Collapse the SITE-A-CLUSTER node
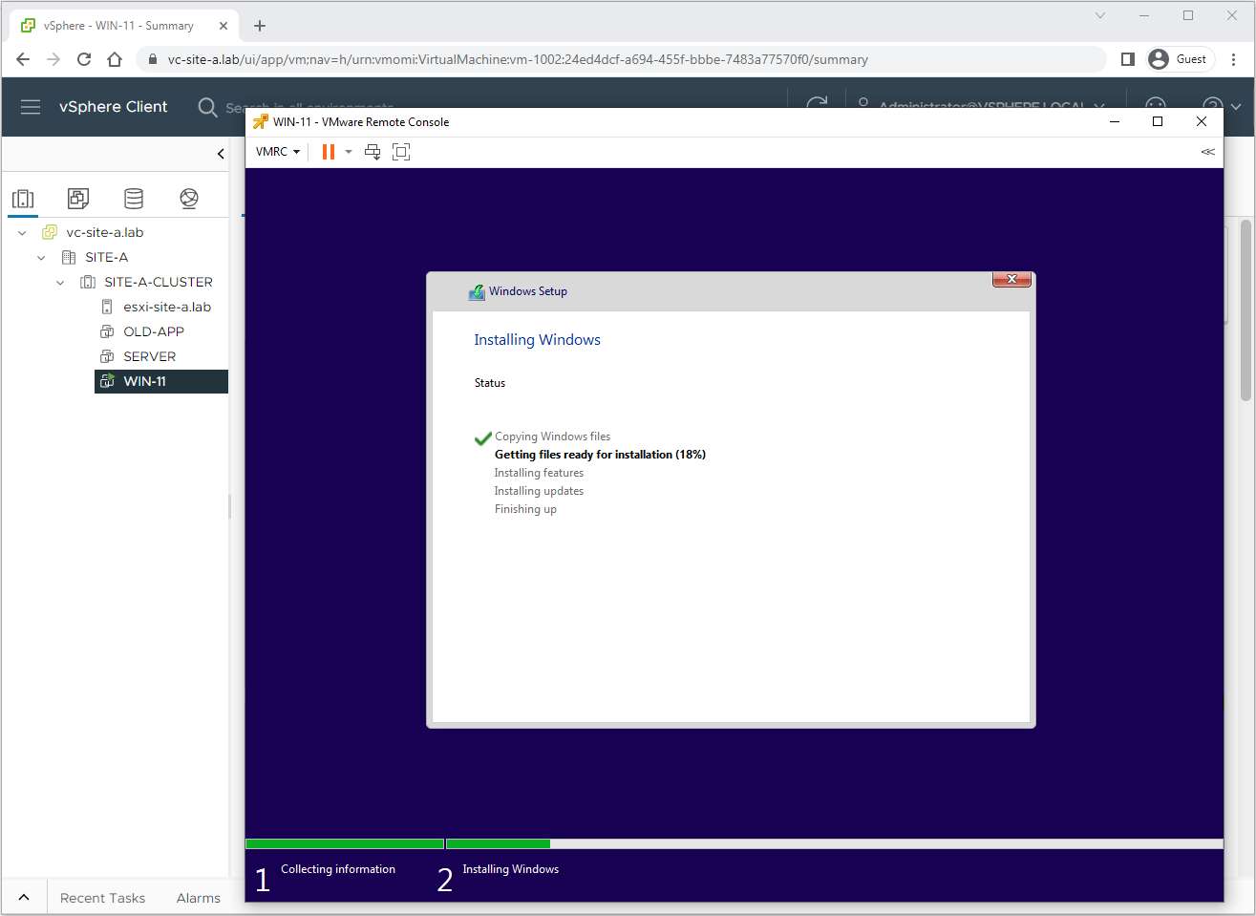The image size is (1256, 916). [x=60, y=283]
